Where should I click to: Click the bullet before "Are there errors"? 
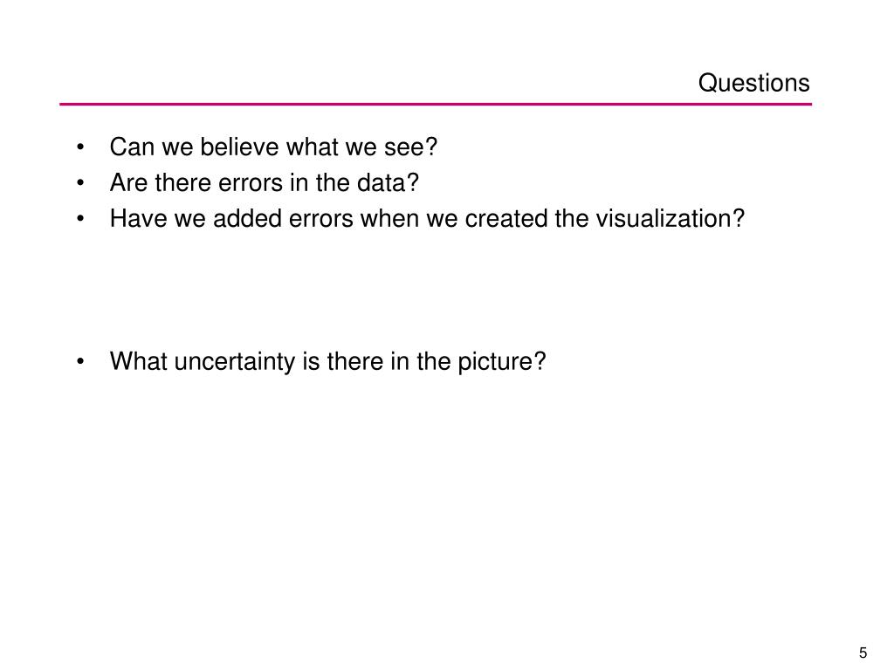pos(80,183)
